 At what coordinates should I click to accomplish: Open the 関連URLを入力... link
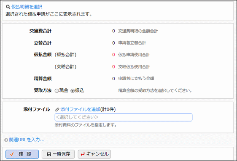[27, 140]
